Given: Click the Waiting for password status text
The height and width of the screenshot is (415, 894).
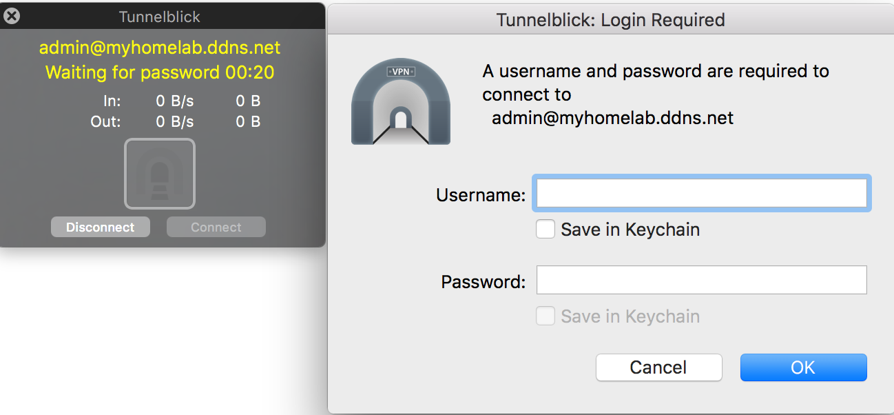Looking at the screenshot, I should pos(160,72).
